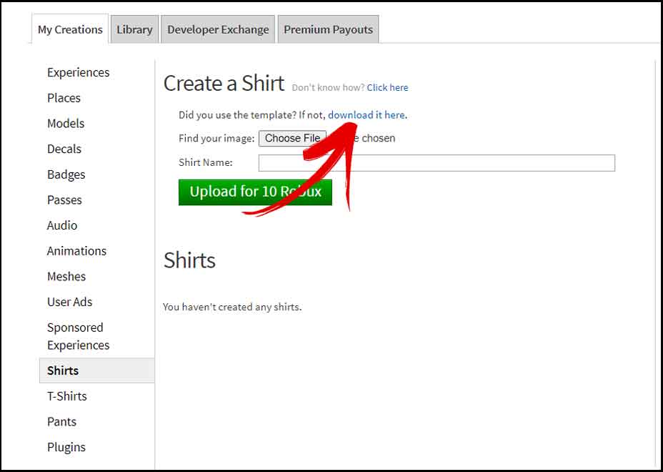The width and height of the screenshot is (663, 472).
Task: Click the 'download it here' template link
Action: pos(367,114)
